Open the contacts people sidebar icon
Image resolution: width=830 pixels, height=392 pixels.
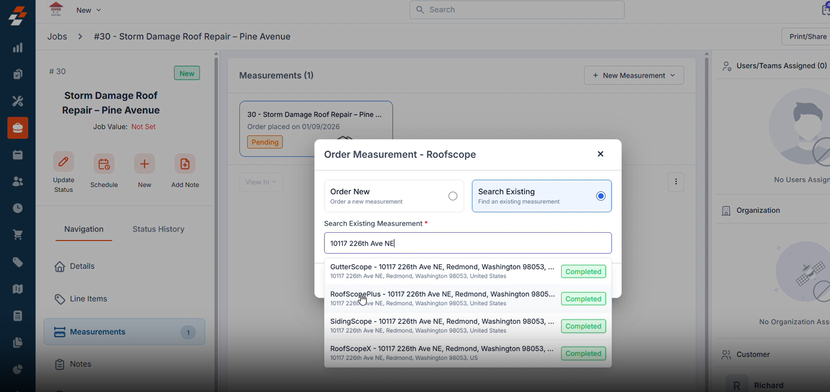point(18,181)
